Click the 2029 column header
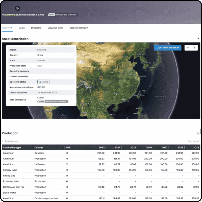The height and width of the screenshot is (202, 202). click(196, 147)
